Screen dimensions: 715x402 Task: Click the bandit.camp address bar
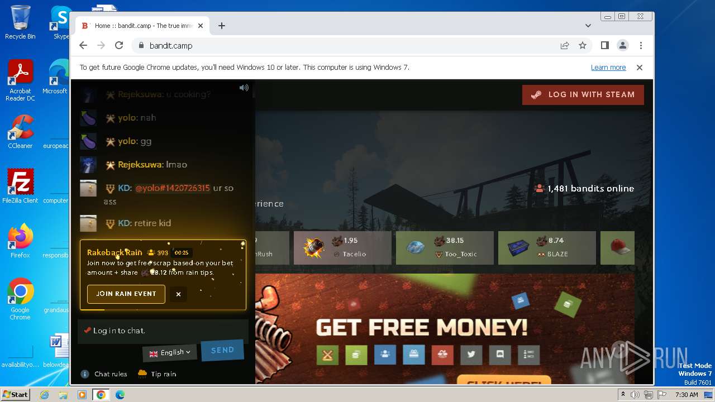tap(346, 46)
